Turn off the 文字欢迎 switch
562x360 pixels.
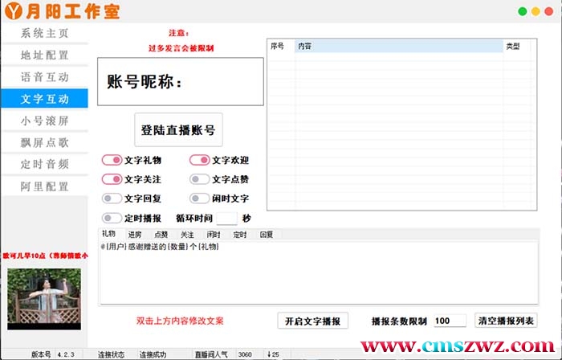pos(199,160)
